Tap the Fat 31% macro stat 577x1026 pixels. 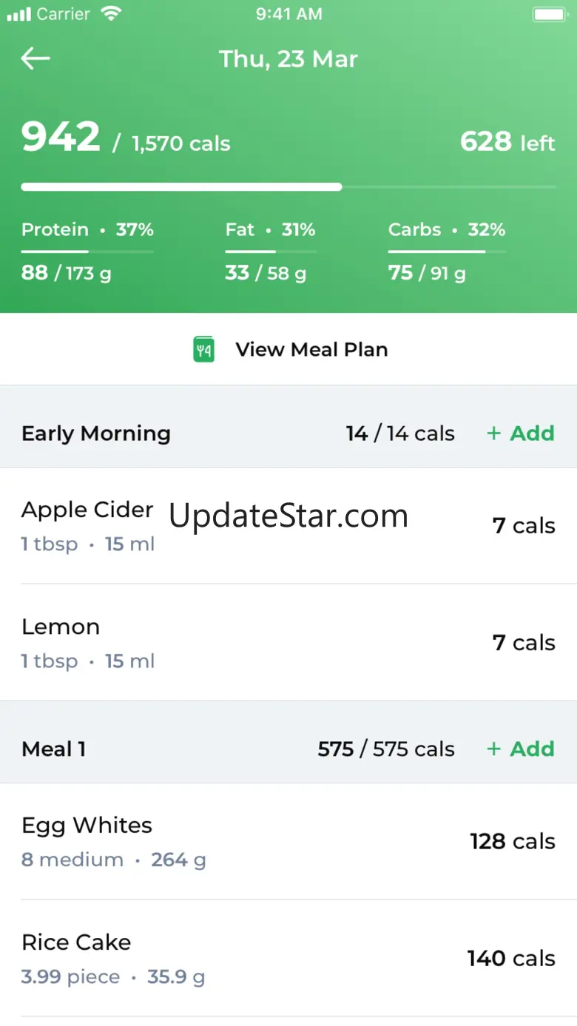pos(270,229)
